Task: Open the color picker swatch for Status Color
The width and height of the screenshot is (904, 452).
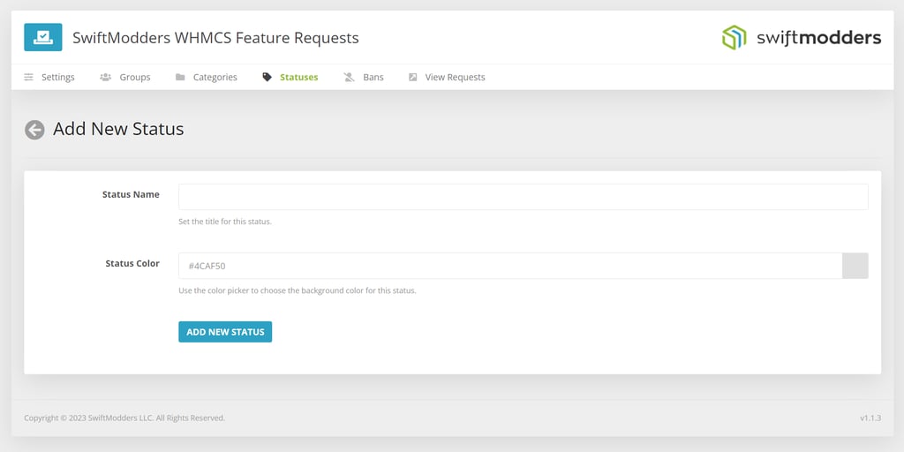Action: pyautogui.click(x=855, y=266)
